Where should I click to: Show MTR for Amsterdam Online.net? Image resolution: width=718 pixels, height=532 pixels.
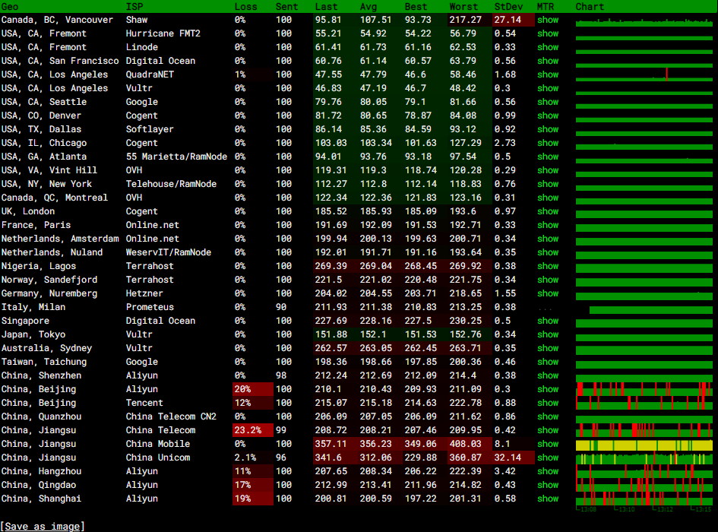pos(548,239)
